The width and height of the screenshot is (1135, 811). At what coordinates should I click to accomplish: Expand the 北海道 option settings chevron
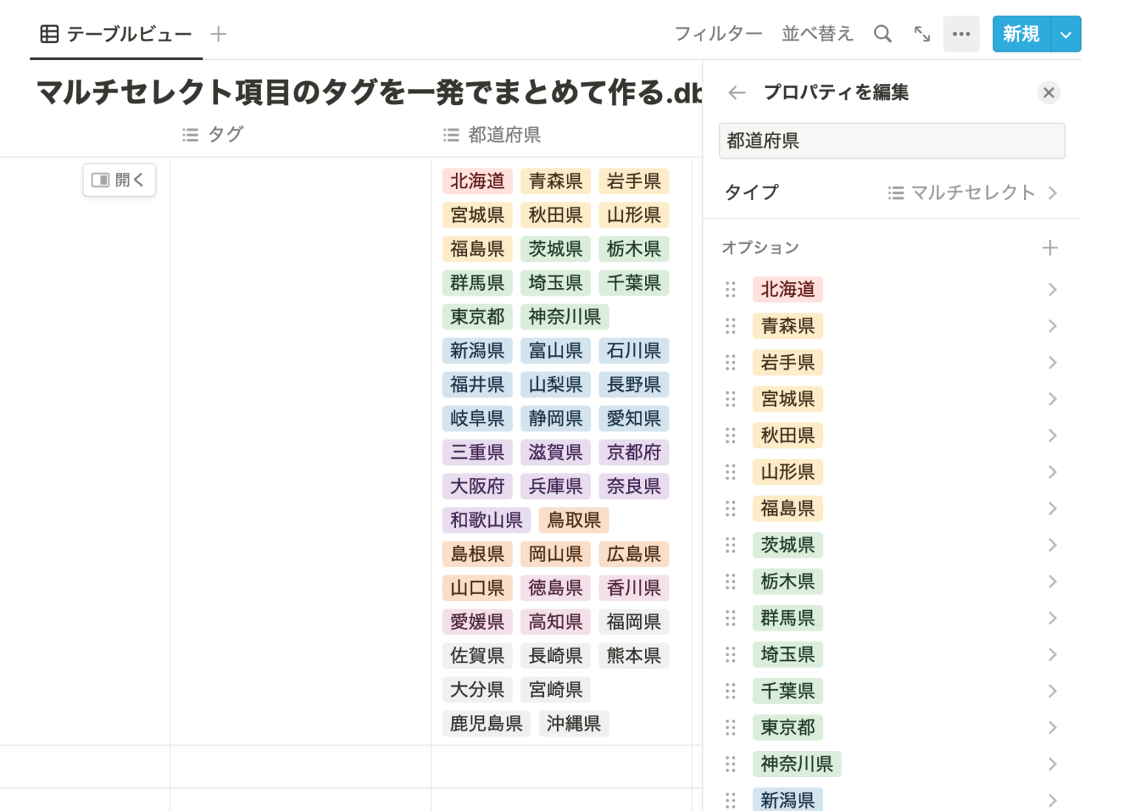click(x=1052, y=290)
